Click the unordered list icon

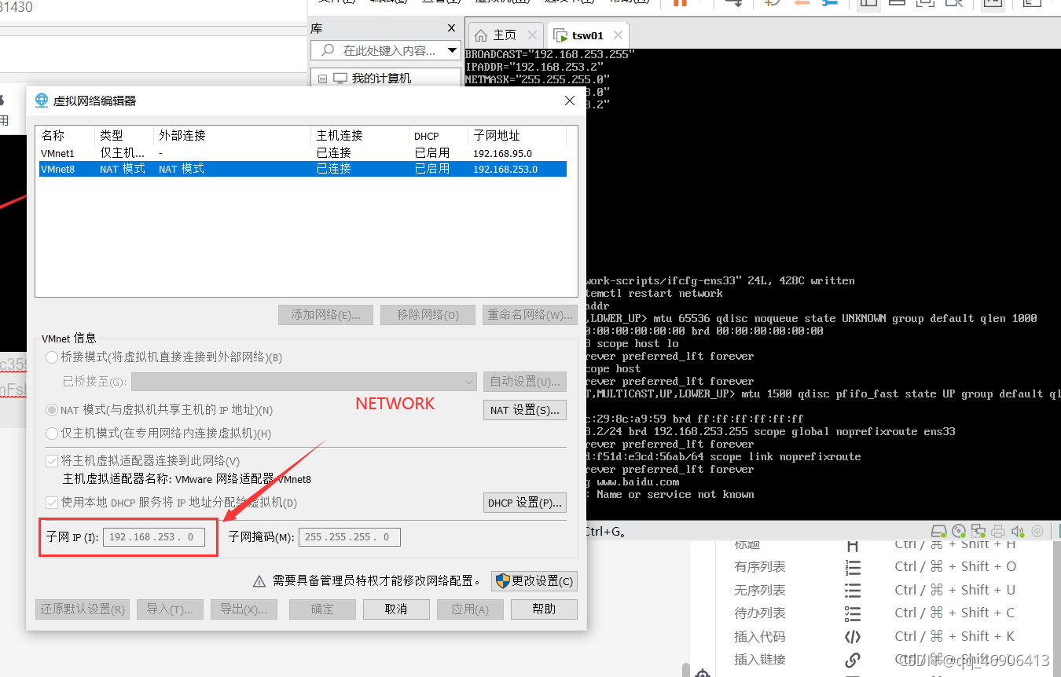pyautogui.click(x=853, y=591)
